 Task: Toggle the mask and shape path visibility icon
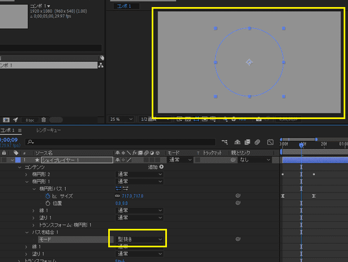coord(196,119)
